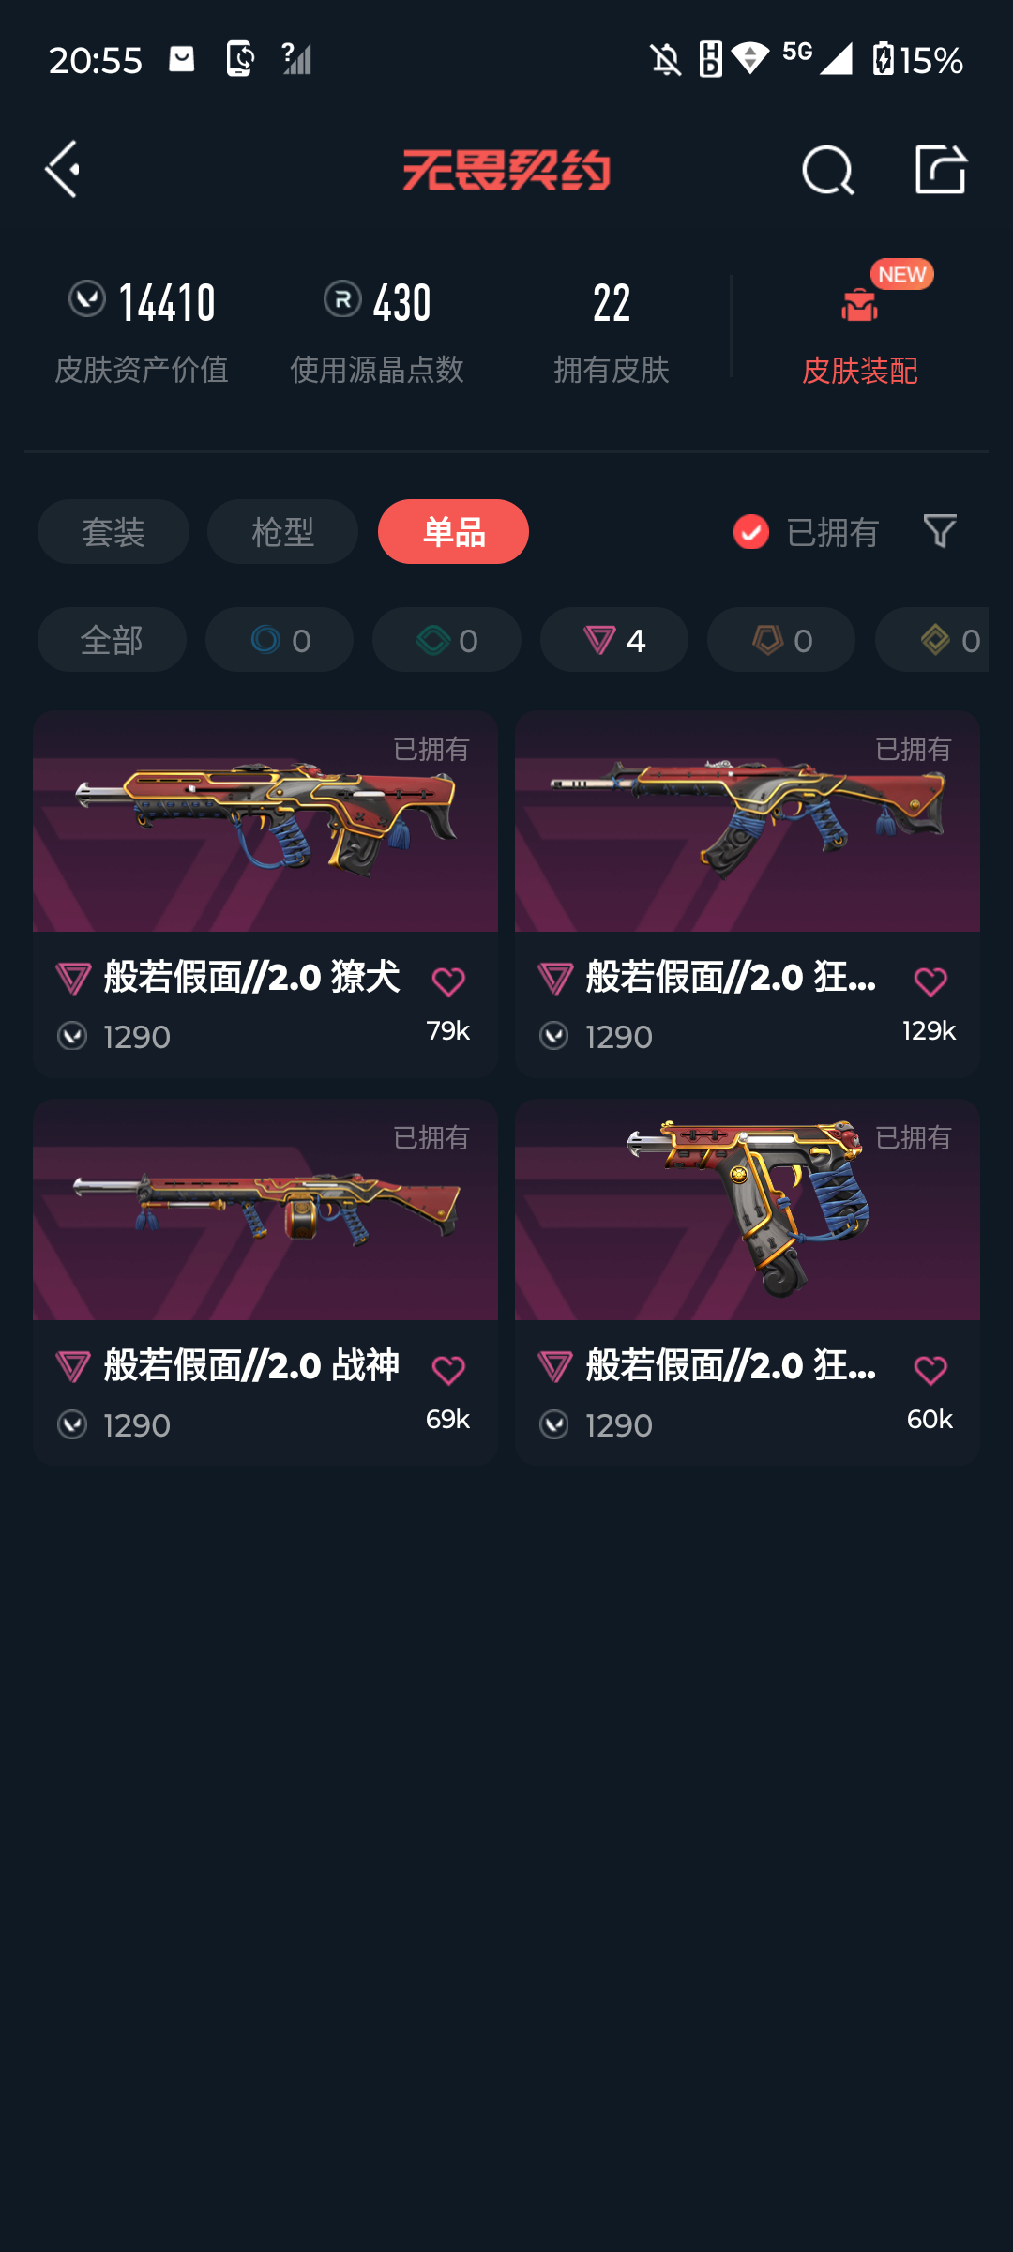Filter by blue circle tier showing 0
The height and width of the screenshot is (2252, 1013).
tap(280, 640)
